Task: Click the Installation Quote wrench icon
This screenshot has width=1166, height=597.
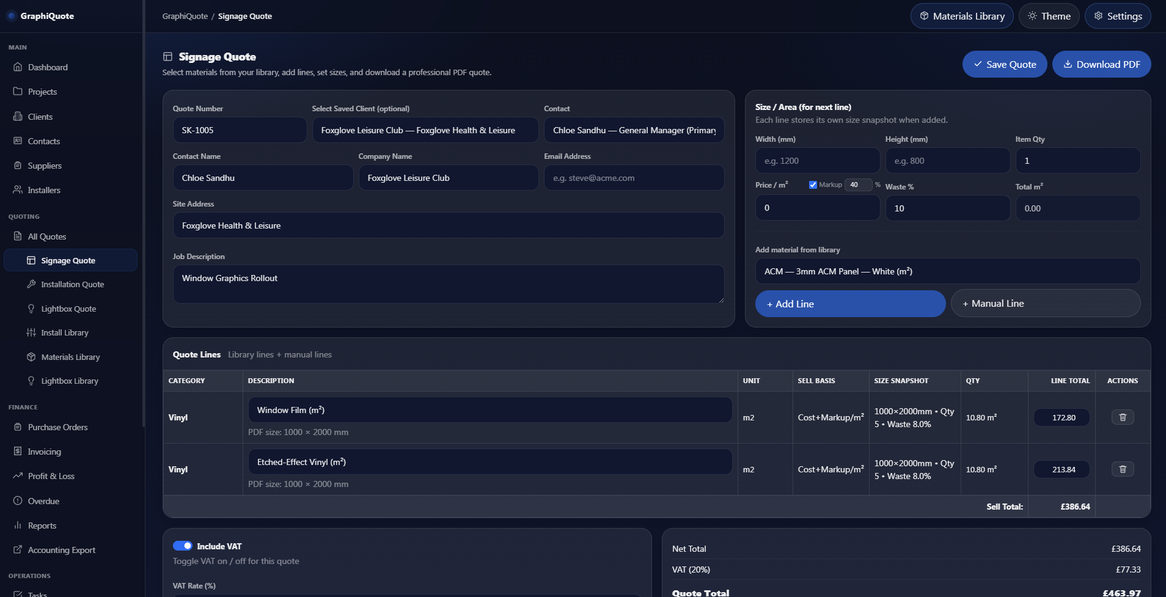Action: click(31, 284)
